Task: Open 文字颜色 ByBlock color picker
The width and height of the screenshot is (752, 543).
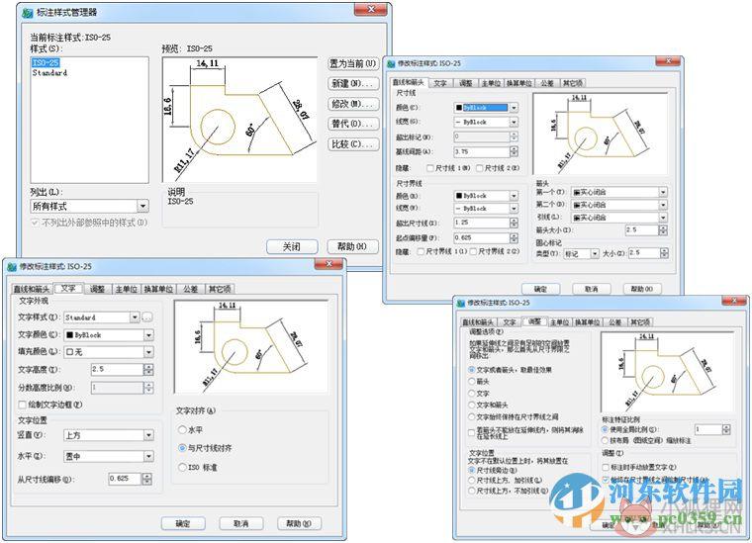Action: coord(109,335)
